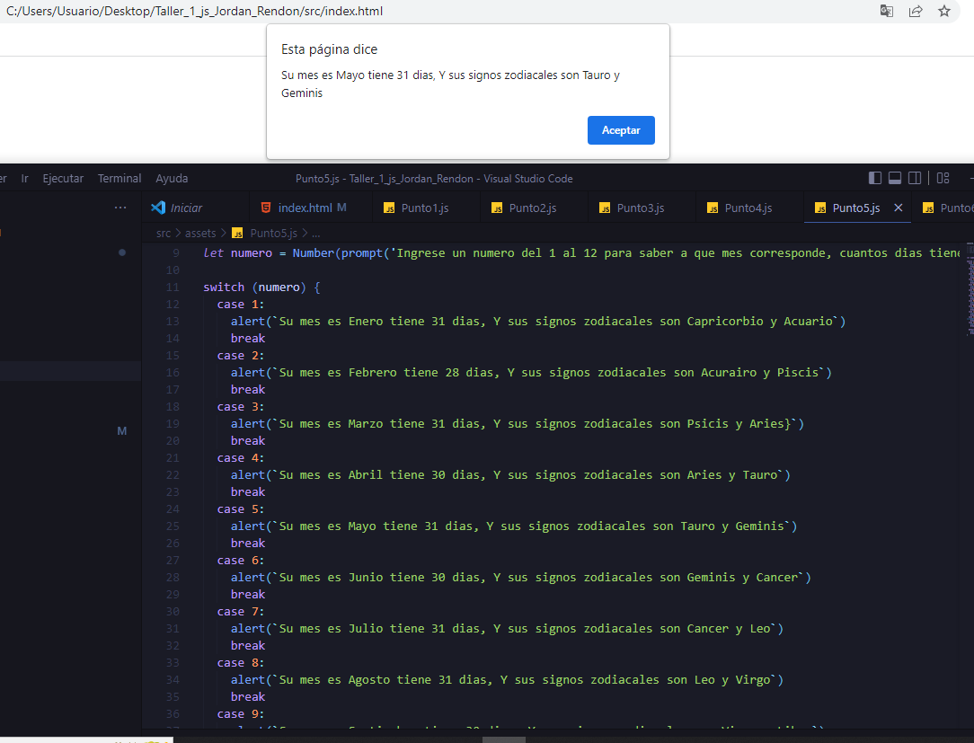The width and height of the screenshot is (974, 743).
Task: Switch to the Iniciar tab
Action: coord(195,208)
